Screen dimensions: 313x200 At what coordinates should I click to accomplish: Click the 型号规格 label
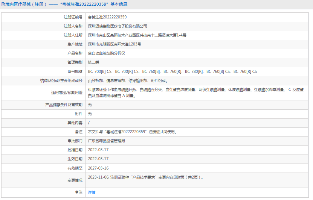[x=75, y=71]
